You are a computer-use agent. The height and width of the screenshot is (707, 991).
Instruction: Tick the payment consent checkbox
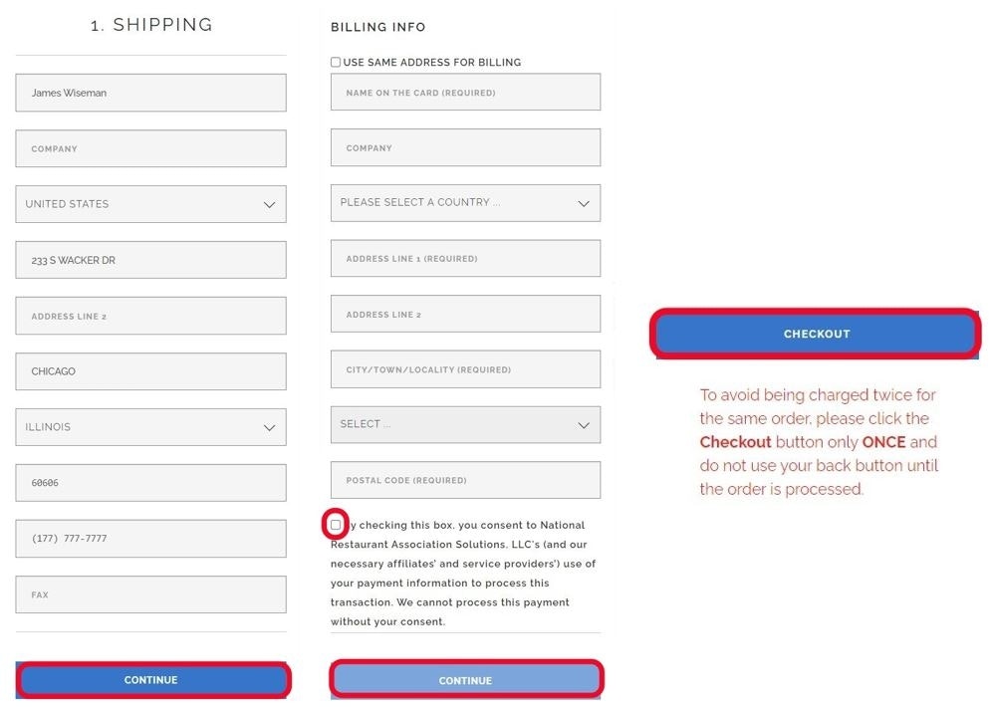click(x=336, y=525)
